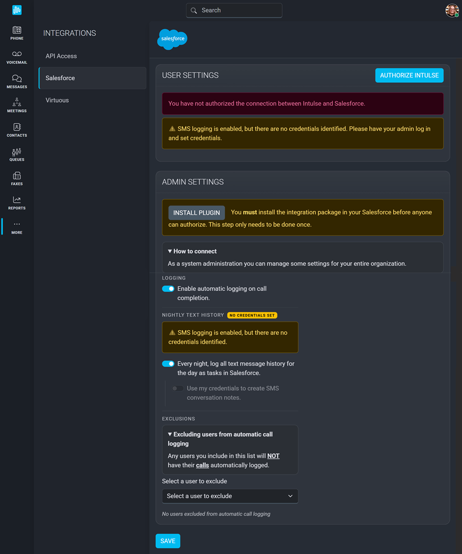Click the Salesforce cloud logo

[172, 39]
